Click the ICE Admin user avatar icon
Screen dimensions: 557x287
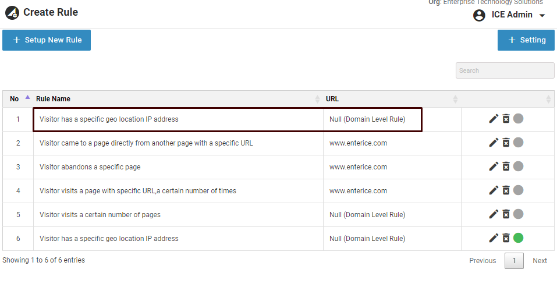(x=479, y=15)
